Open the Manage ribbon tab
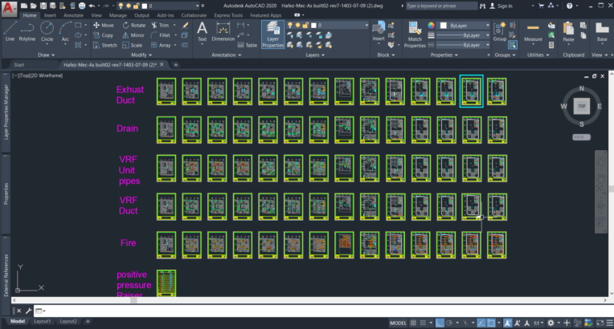 point(117,15)
